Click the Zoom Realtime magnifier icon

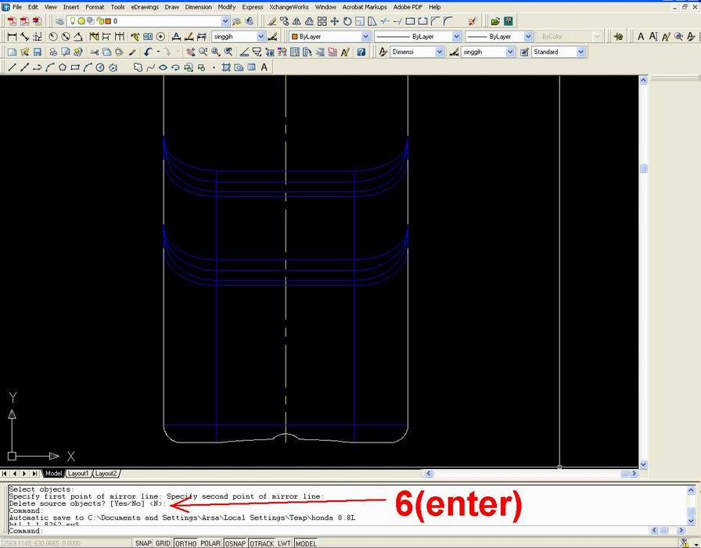[x=202, y=52]
